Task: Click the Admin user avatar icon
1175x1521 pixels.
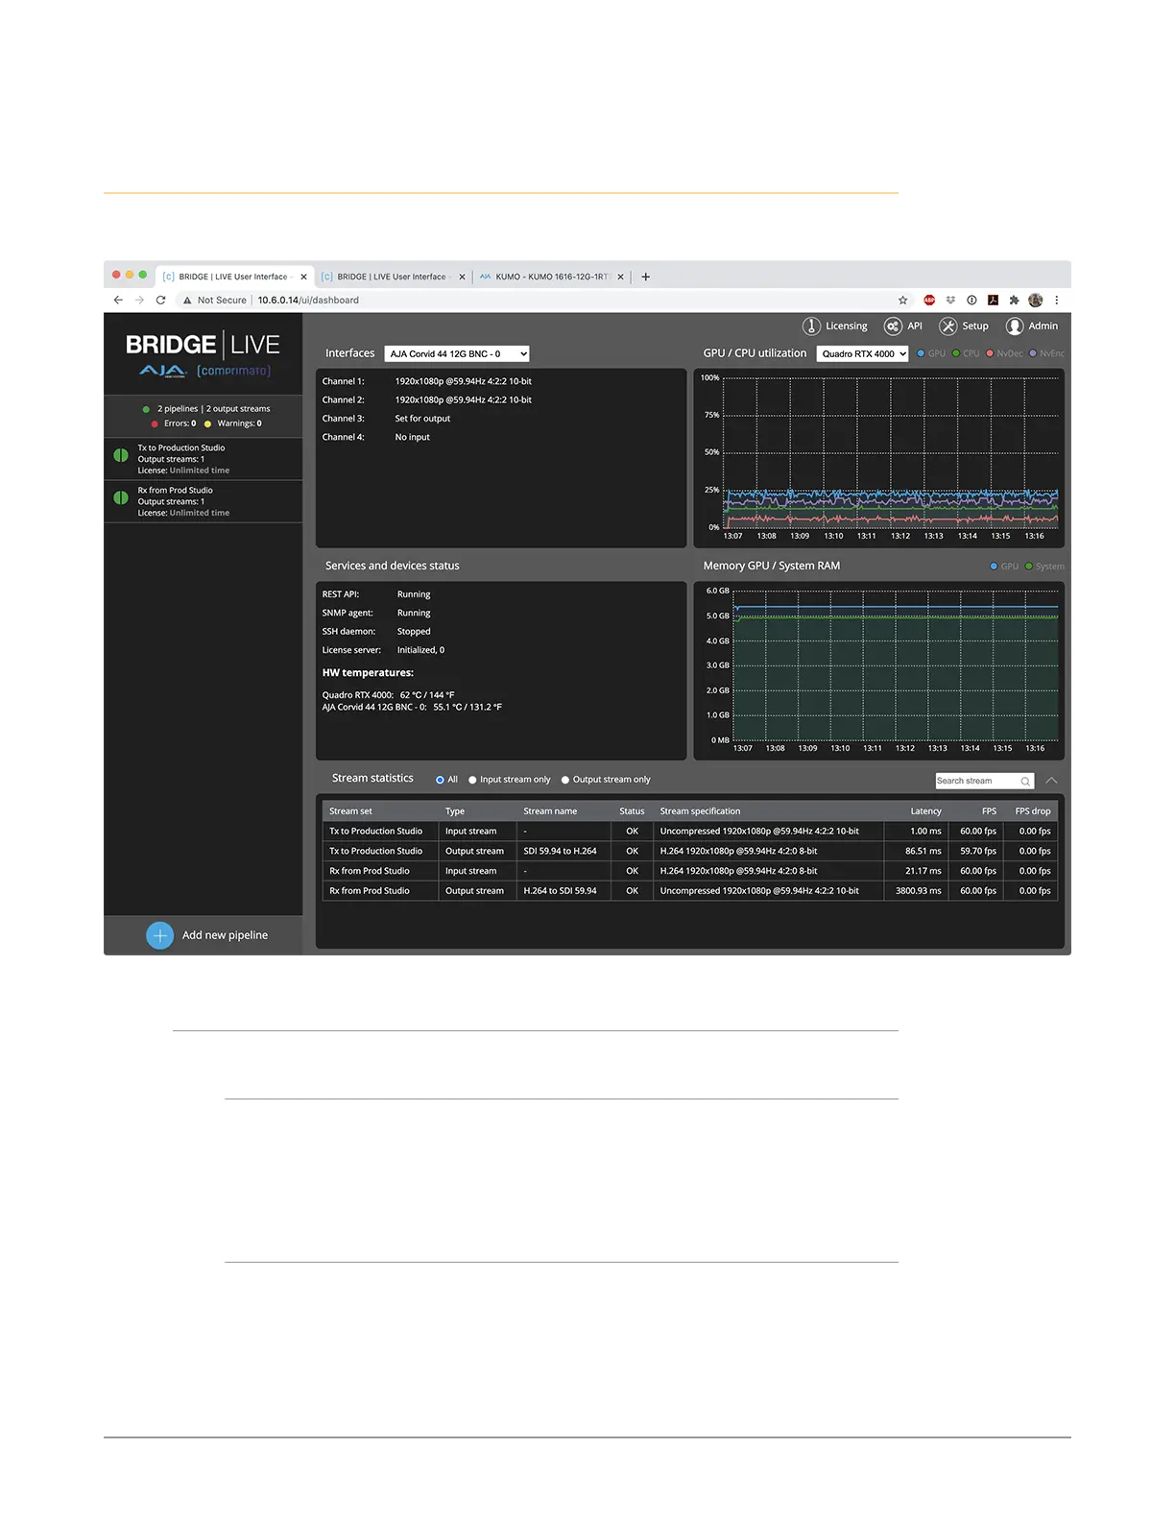Action: (1015, 326)
